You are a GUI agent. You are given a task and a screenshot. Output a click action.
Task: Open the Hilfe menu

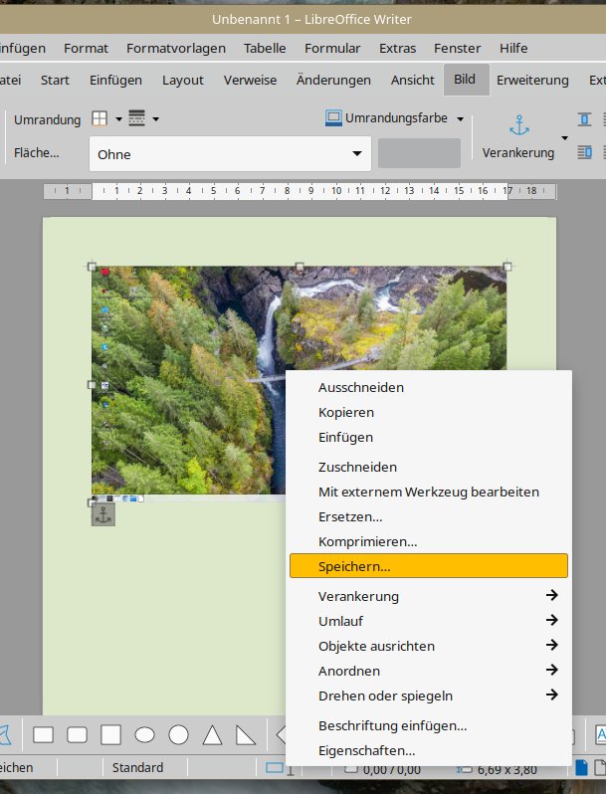pos(513,48)
